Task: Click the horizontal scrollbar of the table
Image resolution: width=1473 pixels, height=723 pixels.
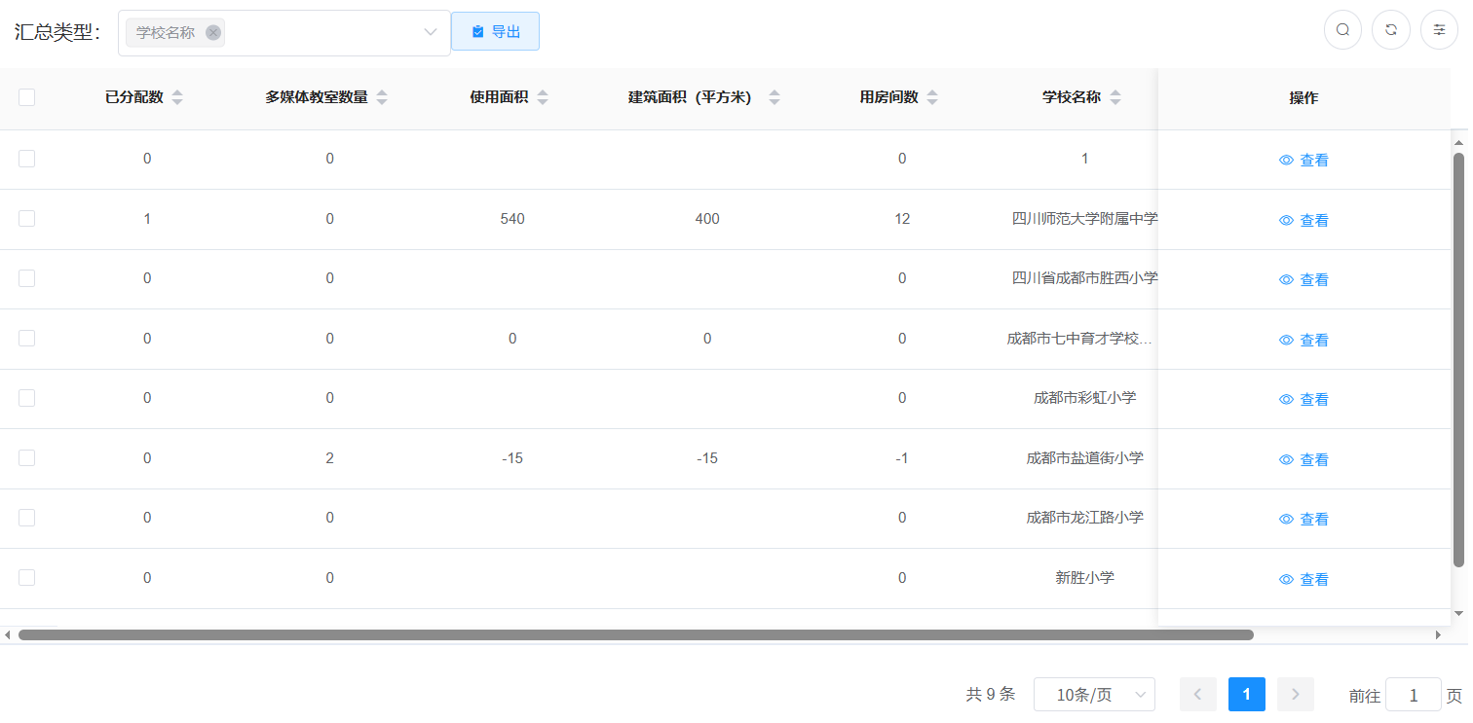Action: tap(635, 634)
